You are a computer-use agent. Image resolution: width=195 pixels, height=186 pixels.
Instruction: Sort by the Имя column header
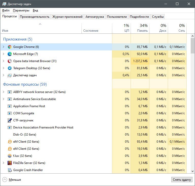click(x=41, y=28)
